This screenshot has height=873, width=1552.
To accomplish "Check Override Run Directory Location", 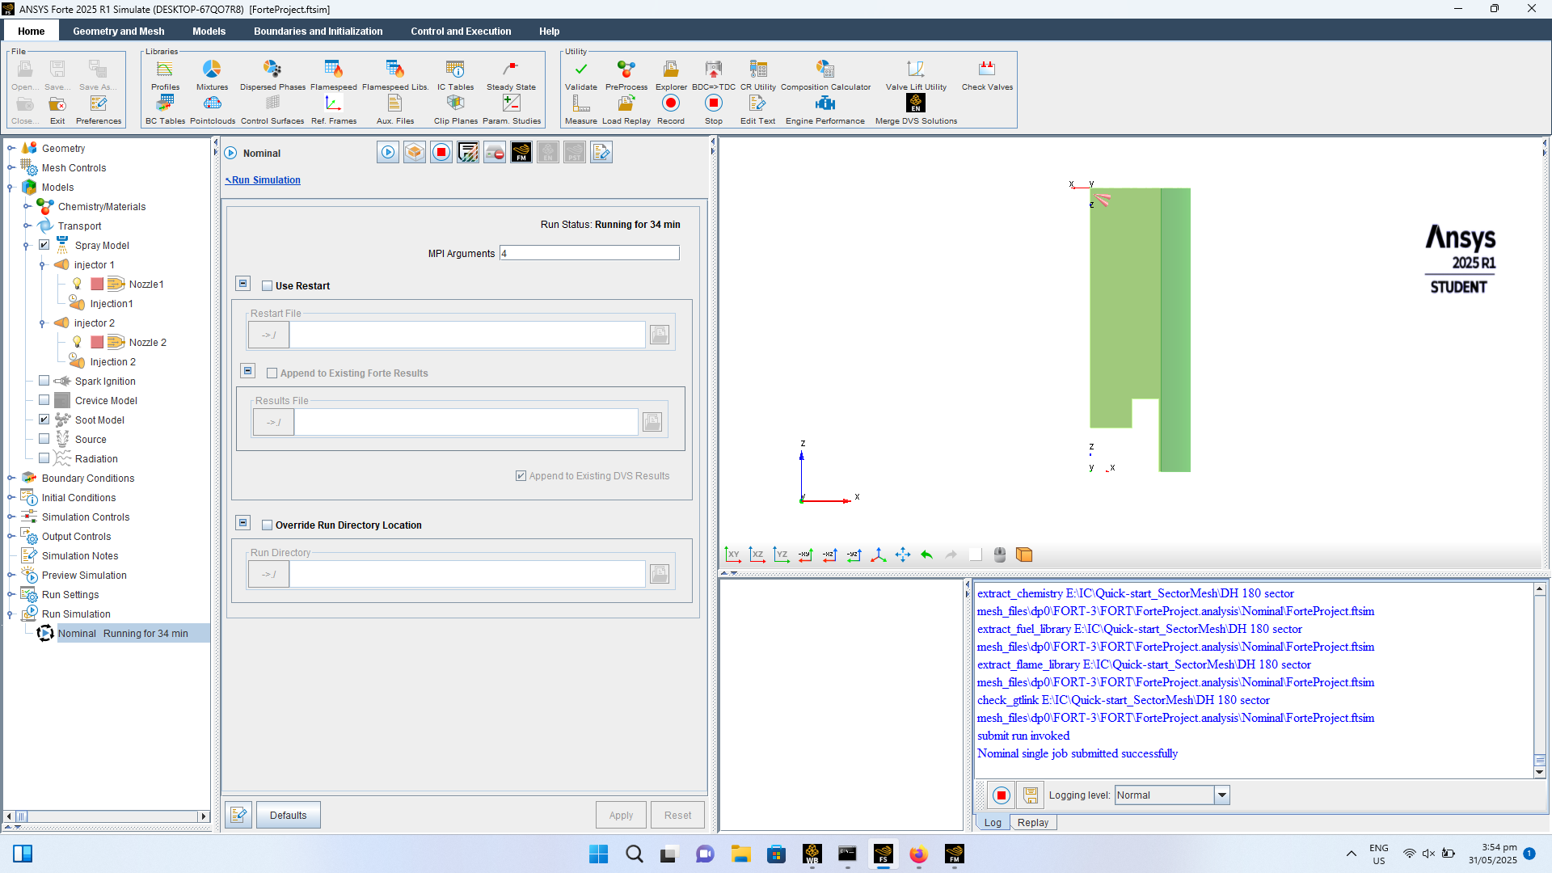I will 268,525.
